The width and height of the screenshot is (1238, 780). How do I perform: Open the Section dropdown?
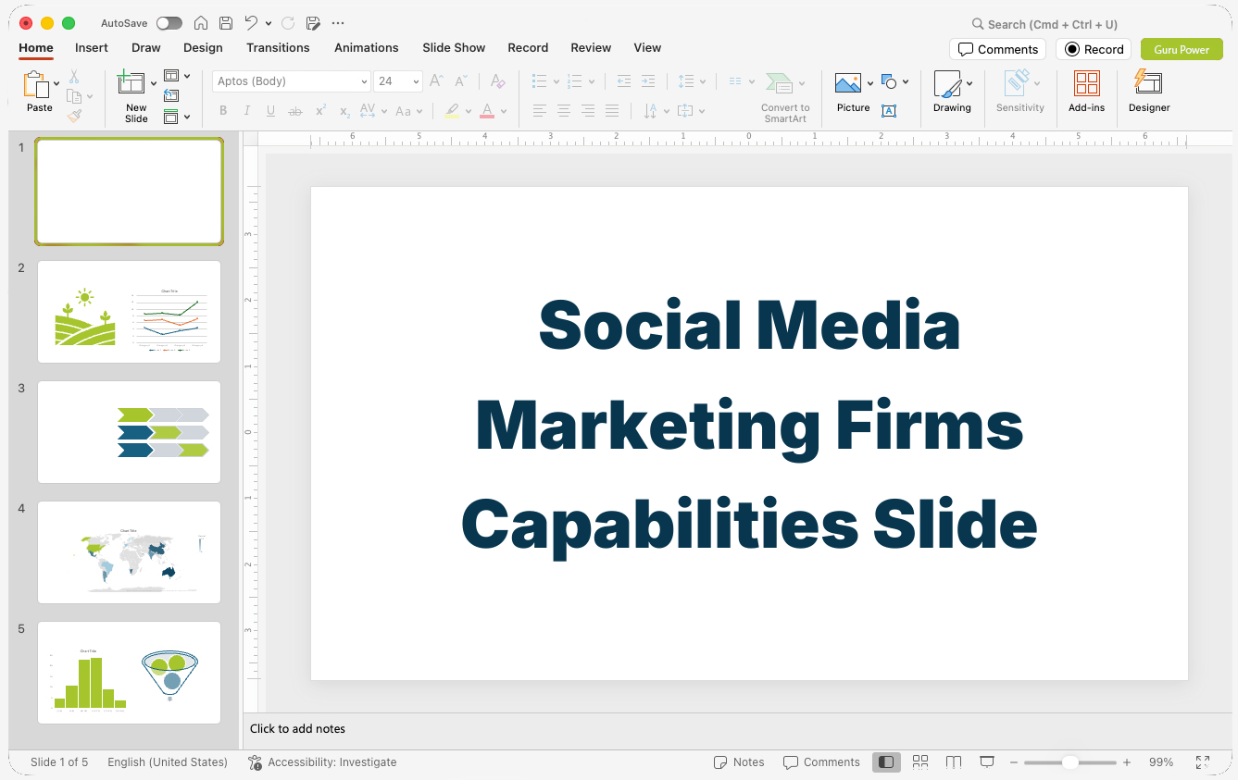click(x=177, y=117)
